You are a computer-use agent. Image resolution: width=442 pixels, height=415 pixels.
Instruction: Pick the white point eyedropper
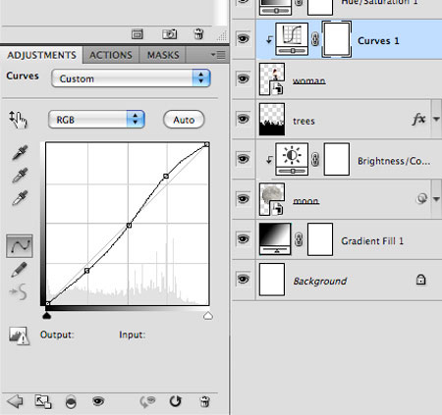click(20, 198)
